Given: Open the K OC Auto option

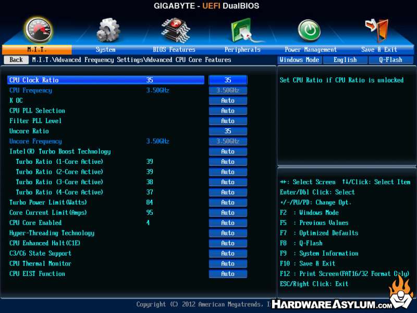Looking at the screenshot, I should click(228, 101).
